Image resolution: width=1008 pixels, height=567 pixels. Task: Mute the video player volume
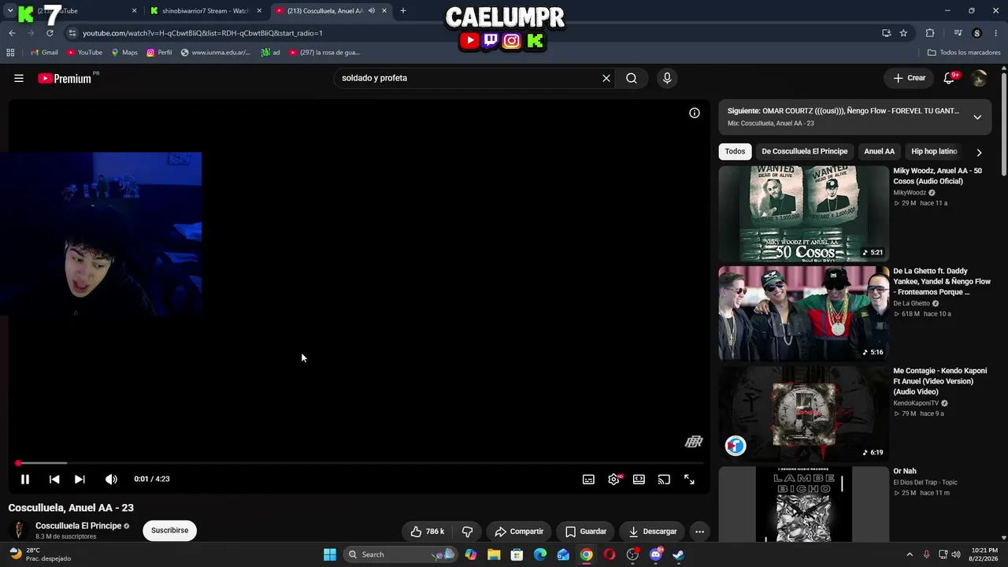[x=111, y=479]
